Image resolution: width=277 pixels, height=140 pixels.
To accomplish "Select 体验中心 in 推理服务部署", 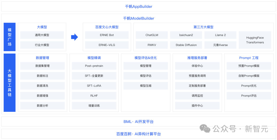I will tap(197, 66).
